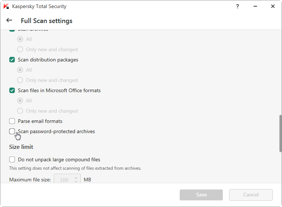Click the vertical scrollbar thumb
This screenshot has height=207, width=282.
(280, 133)
